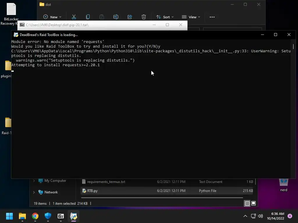Screen dimensions: 298x223
Task: Click the RTB.py Python file icon
Action: [84, 190]
